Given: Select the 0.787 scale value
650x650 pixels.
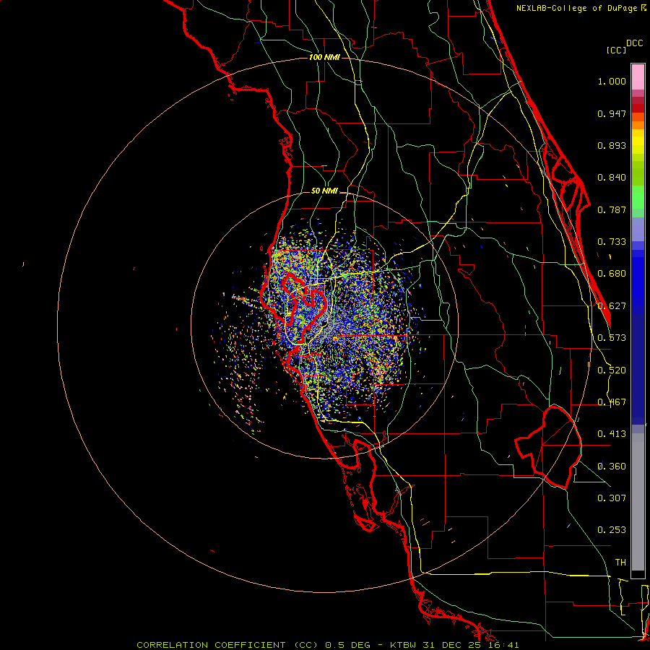Looking at the screenshot, I should click(x=612, y=209).
